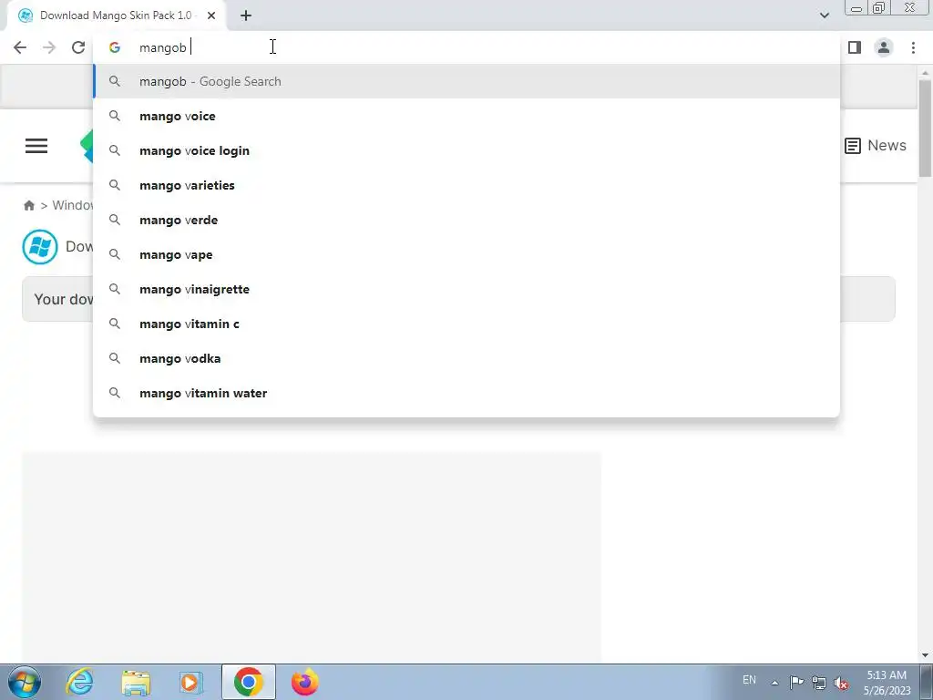Screen dimensions: 933x700
Task: Choose the 'mango vape' suggestion
Action: [x=466, y=254]
